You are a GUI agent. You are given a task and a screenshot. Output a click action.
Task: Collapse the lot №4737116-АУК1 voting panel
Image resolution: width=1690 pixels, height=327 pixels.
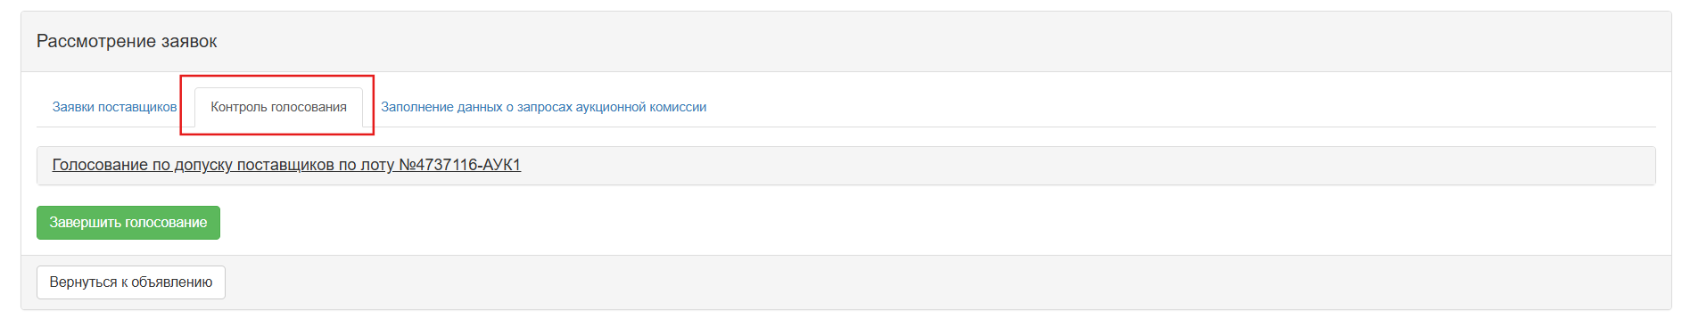286,165
